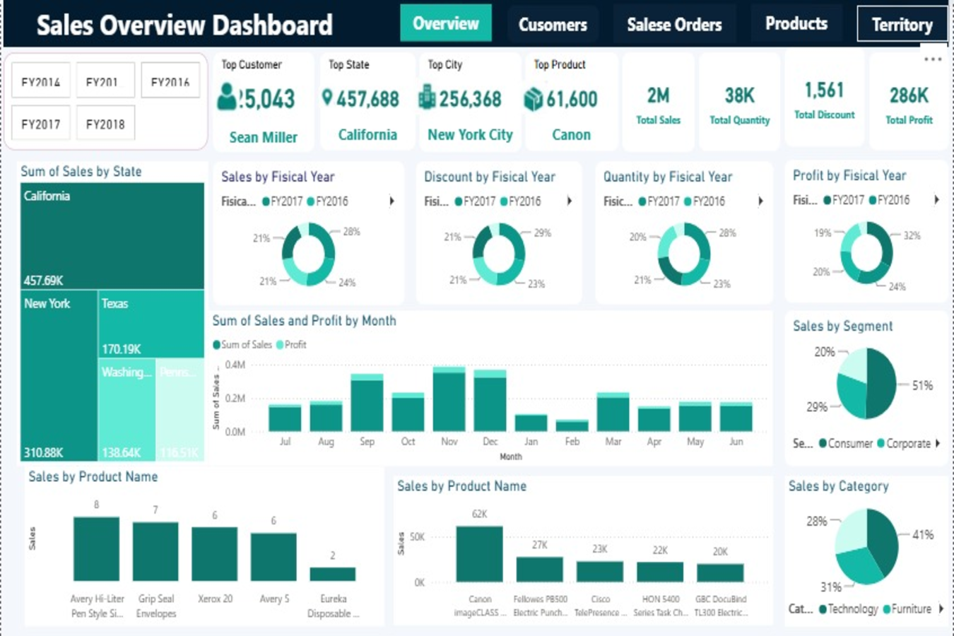This screenshot has width=954, height=636.
Task: Expand the Profit by Fisical Year legend arrow
Action: click(936, 200)
